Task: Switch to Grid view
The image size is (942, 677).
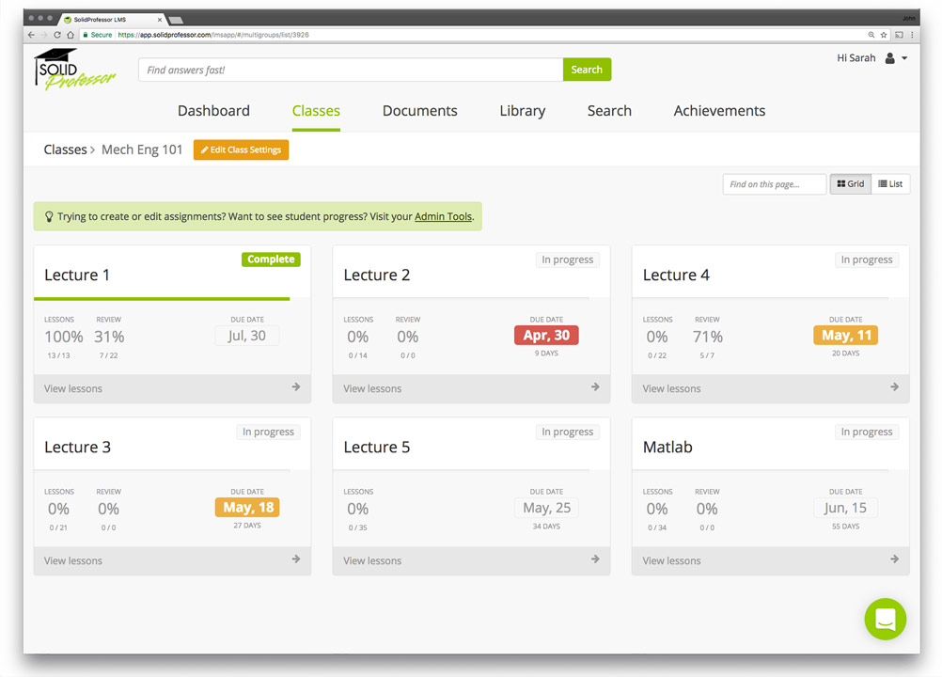Action: point(850,184)
